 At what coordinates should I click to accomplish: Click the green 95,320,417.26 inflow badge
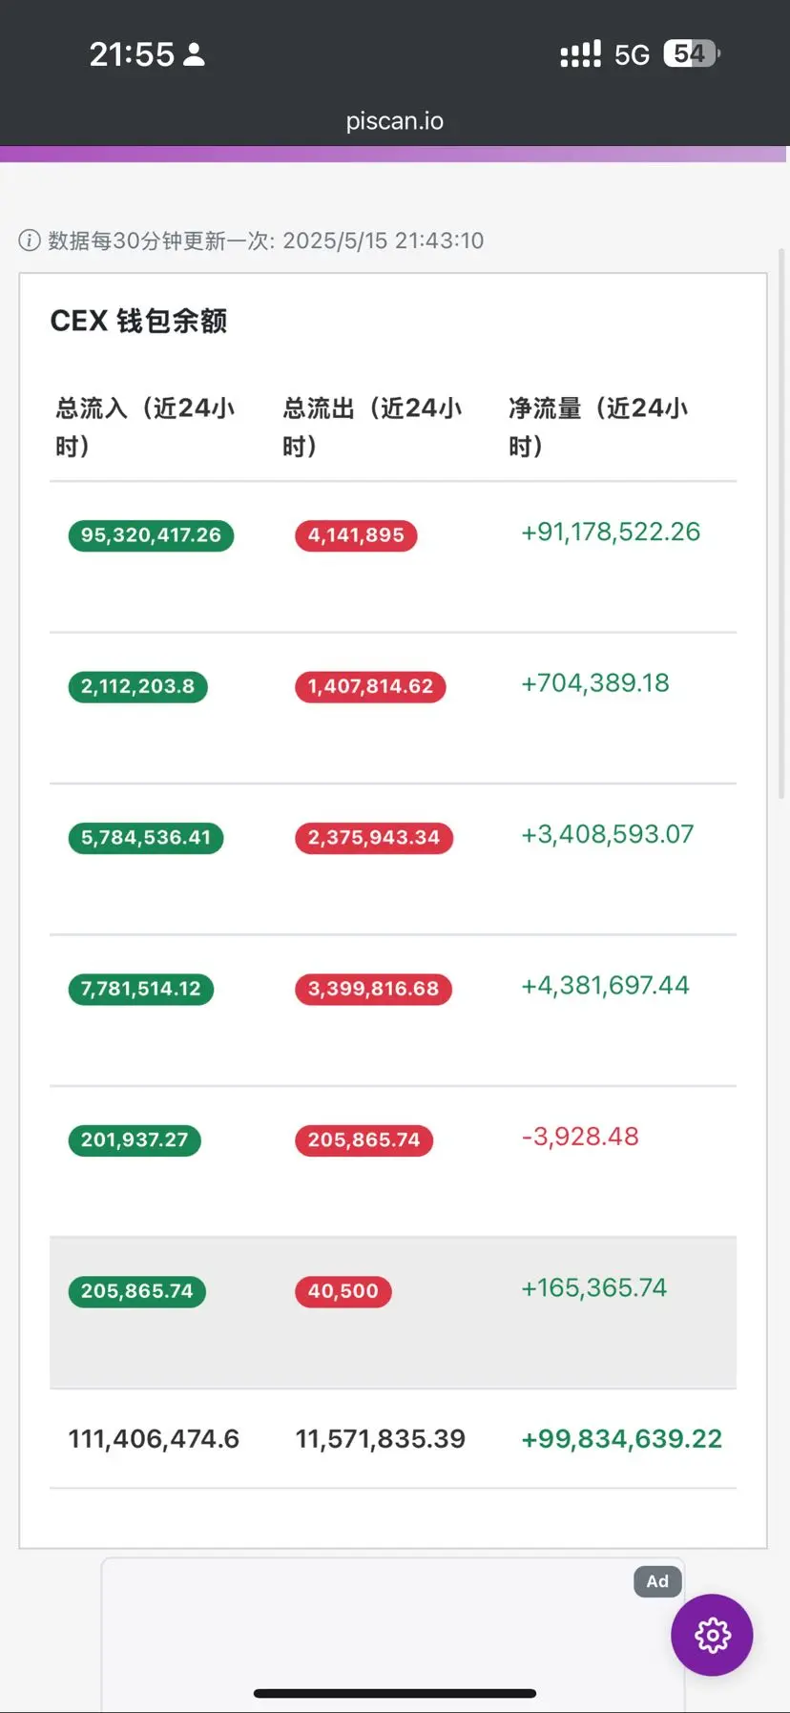[x=151, y=535]
